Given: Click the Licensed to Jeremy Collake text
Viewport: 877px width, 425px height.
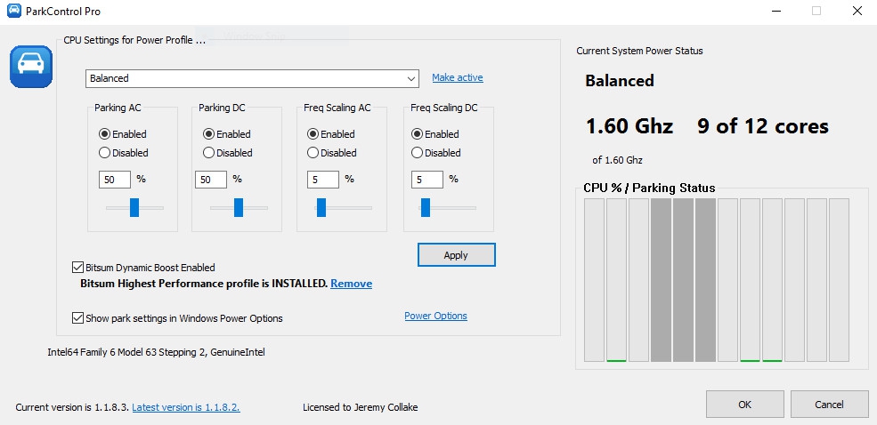Looking at the screenshot, I should (x=361, y=407).
